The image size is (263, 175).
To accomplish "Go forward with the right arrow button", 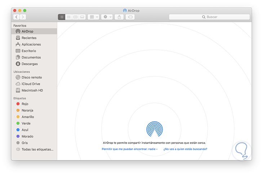I will tap(23, 17).
